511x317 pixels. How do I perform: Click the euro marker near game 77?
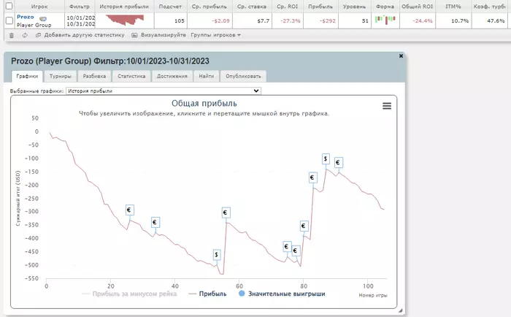tap(295, 251)
